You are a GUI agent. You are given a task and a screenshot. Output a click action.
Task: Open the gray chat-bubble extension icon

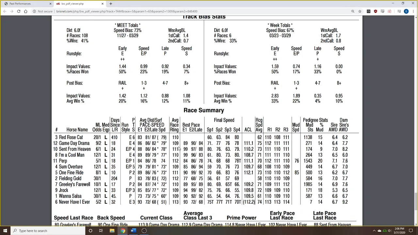382,11
